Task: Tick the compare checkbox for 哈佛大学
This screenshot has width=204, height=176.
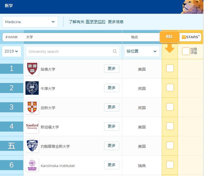Action: [x=170, y=68]
